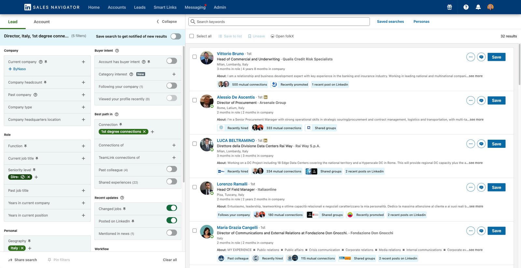The image size is (521, 268).
Task: Collapse the filters panel
Action: click(167, 21)
